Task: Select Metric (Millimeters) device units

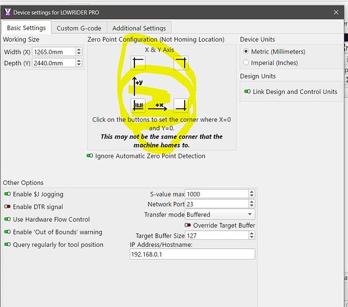Action: pyautogui.click(x=246, y=52)
